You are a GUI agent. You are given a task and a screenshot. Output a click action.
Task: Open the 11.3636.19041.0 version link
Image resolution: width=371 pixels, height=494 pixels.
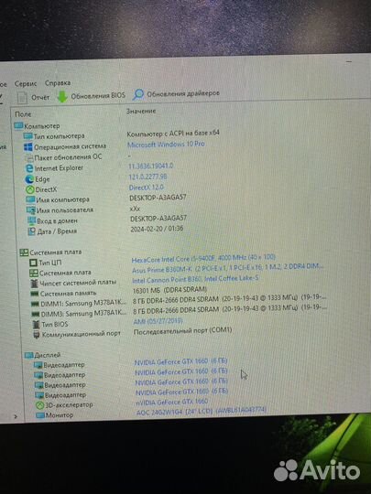tap(150, 166)
